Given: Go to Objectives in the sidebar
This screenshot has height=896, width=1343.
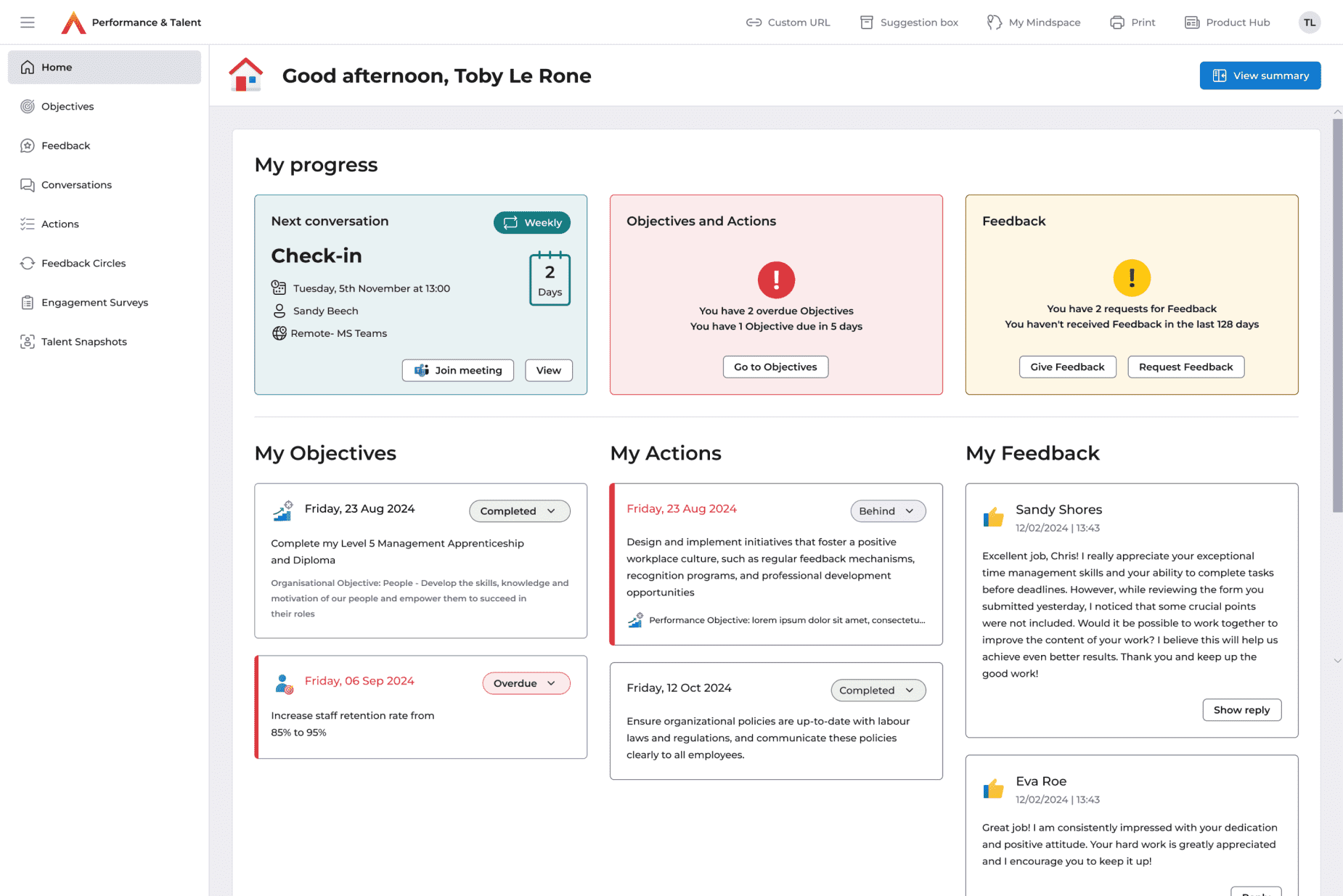Looking at the screenshot, I should 68,107.
